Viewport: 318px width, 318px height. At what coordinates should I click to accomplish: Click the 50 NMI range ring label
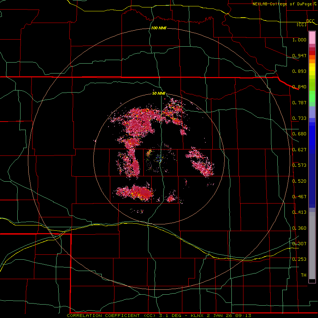click(x=159, y=94)
